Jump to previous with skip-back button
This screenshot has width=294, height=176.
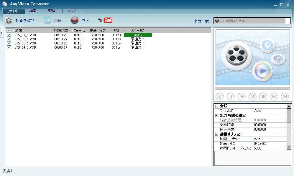point(274,97)
